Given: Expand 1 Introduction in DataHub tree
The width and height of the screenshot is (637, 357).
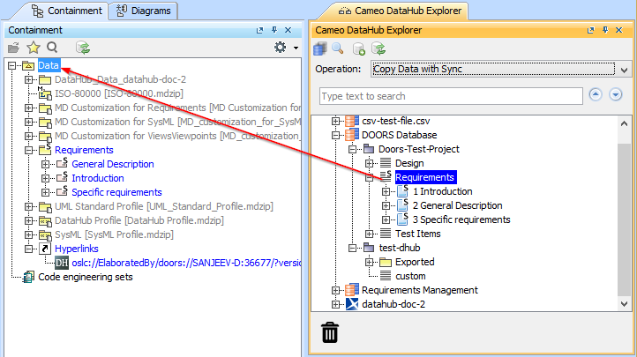Looking at the screenshot, I should coord(386,191).
